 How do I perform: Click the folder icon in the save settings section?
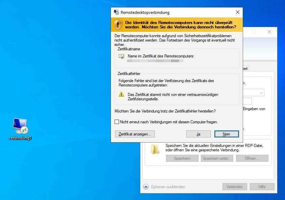coord(156,149)
